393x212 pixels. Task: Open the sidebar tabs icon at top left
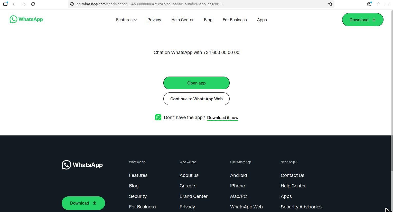click(5, 4)
